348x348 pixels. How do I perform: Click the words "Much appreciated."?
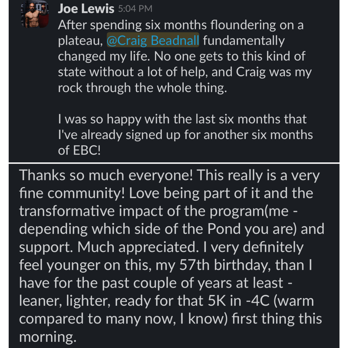(135, 247)
